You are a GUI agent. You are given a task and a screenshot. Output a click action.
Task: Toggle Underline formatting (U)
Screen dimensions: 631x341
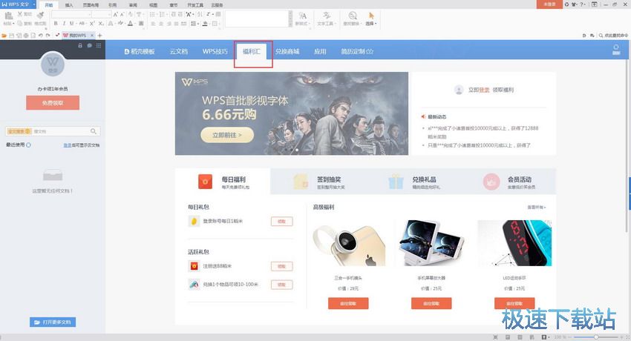pos(71,24)
